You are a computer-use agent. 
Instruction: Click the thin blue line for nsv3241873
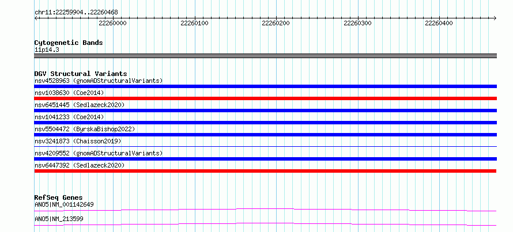point(266,146)
